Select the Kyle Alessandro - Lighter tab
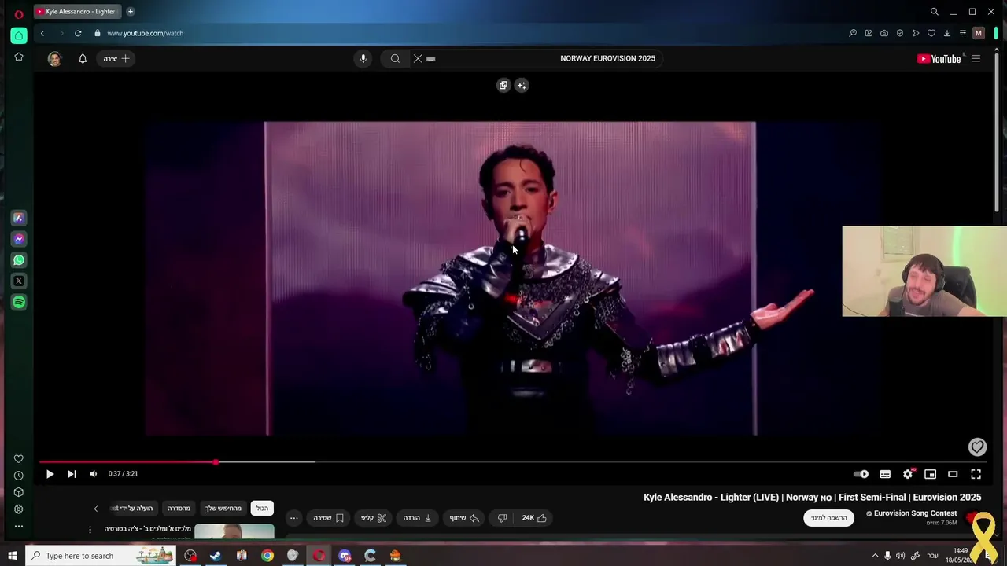This screenshot has width=1007, height=566. point(78,12)
